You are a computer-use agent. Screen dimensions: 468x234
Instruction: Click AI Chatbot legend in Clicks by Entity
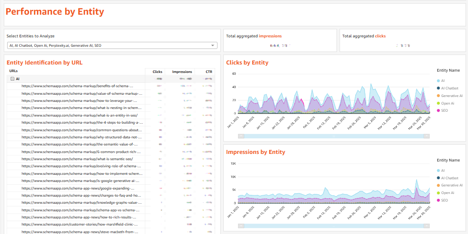point(447,88)
